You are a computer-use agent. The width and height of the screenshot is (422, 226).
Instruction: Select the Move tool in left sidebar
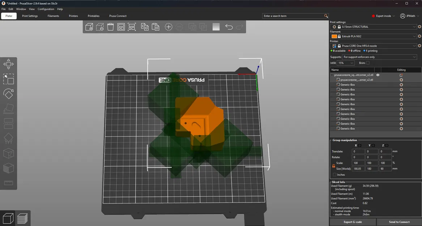pos(8,64)
